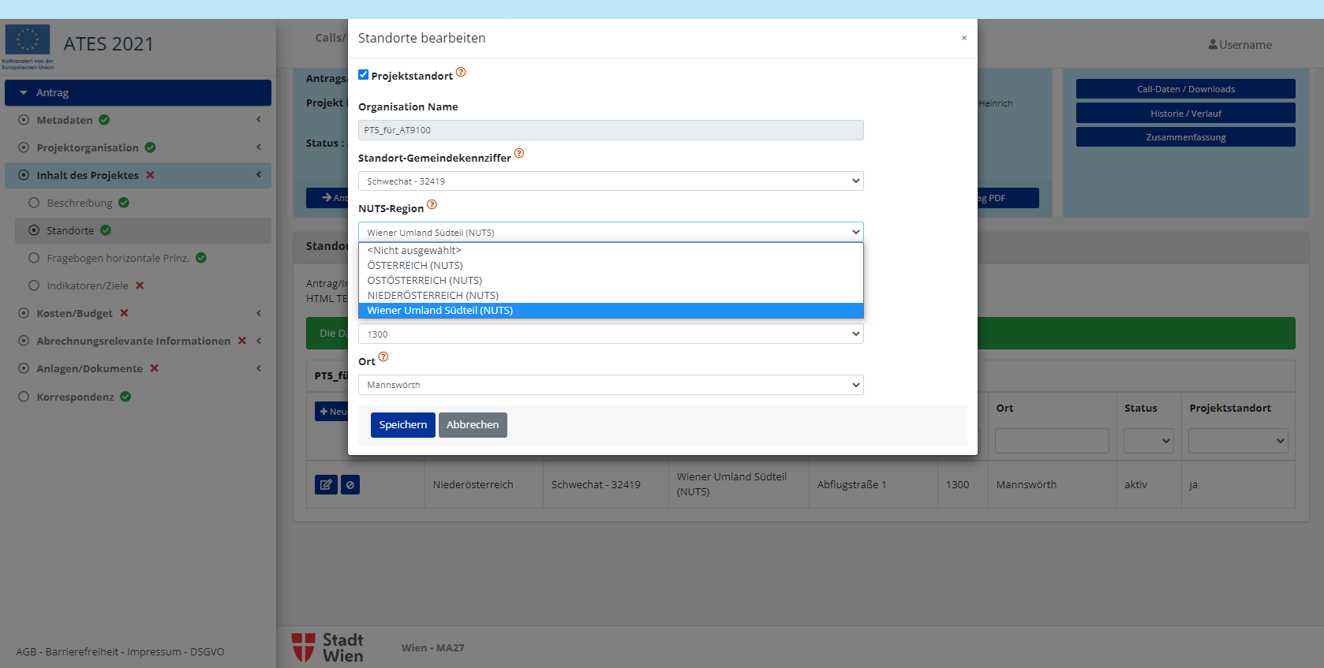Image resolution: width=1324 pixels, height=668 pixels.
Task: Uncheck the Projektstandort checkbox
Action: pyautogui.click(x=364, y=75)
